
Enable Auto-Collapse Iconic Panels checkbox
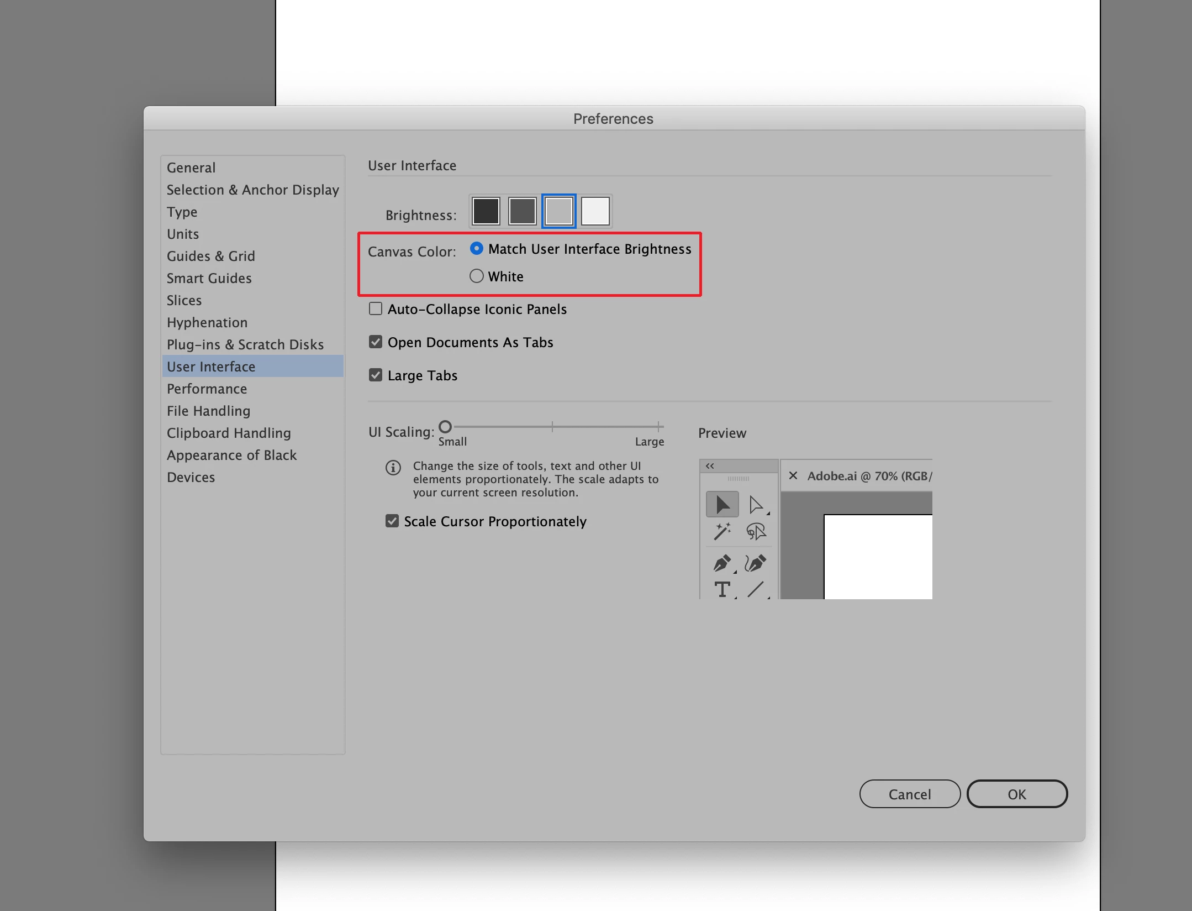click(x=376, y=308)
